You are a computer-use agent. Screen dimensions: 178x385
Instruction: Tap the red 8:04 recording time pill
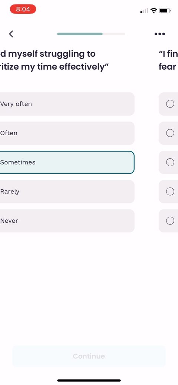(23, 9)
